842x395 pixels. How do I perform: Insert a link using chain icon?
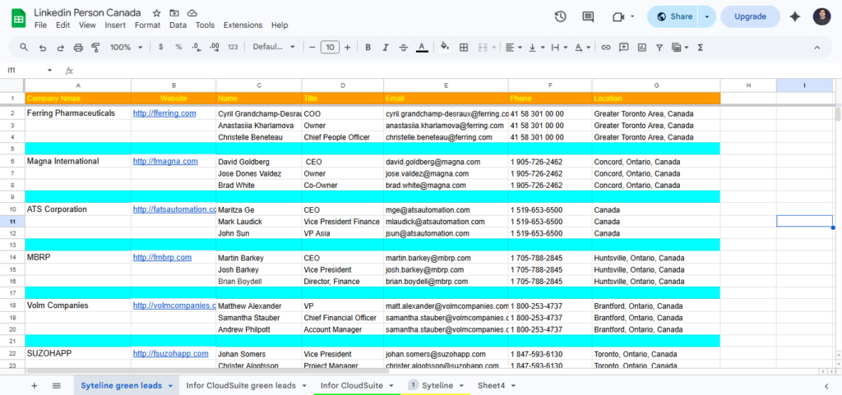click(606, 47)
